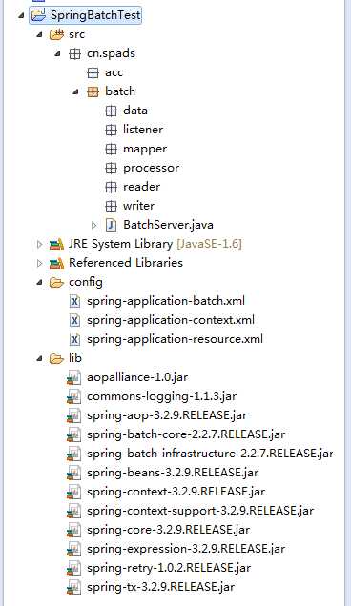The height and width of the screenshot is (606, 351).
Task: Click the mapper package icon
Action: [111, 149]
